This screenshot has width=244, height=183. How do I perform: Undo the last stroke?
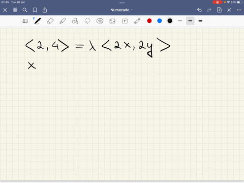(199, 10)
